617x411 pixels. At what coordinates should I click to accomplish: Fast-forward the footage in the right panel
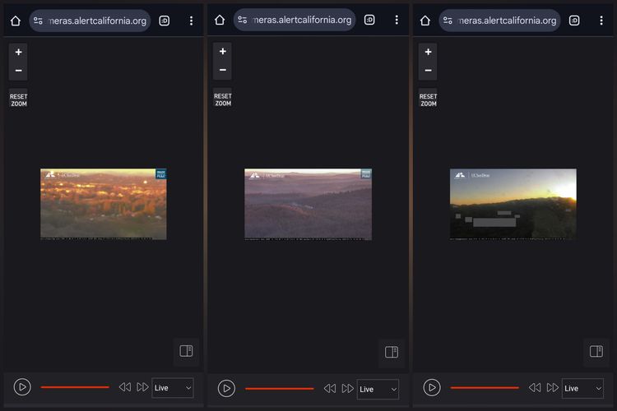click(553, 388)
